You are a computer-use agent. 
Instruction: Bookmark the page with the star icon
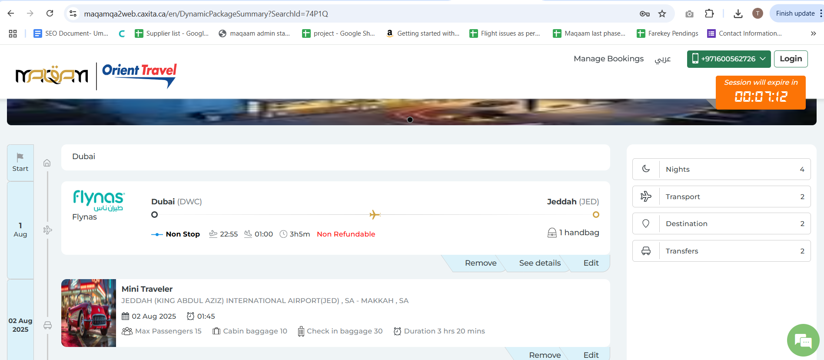pyautogui.click(x=662, y=14)
